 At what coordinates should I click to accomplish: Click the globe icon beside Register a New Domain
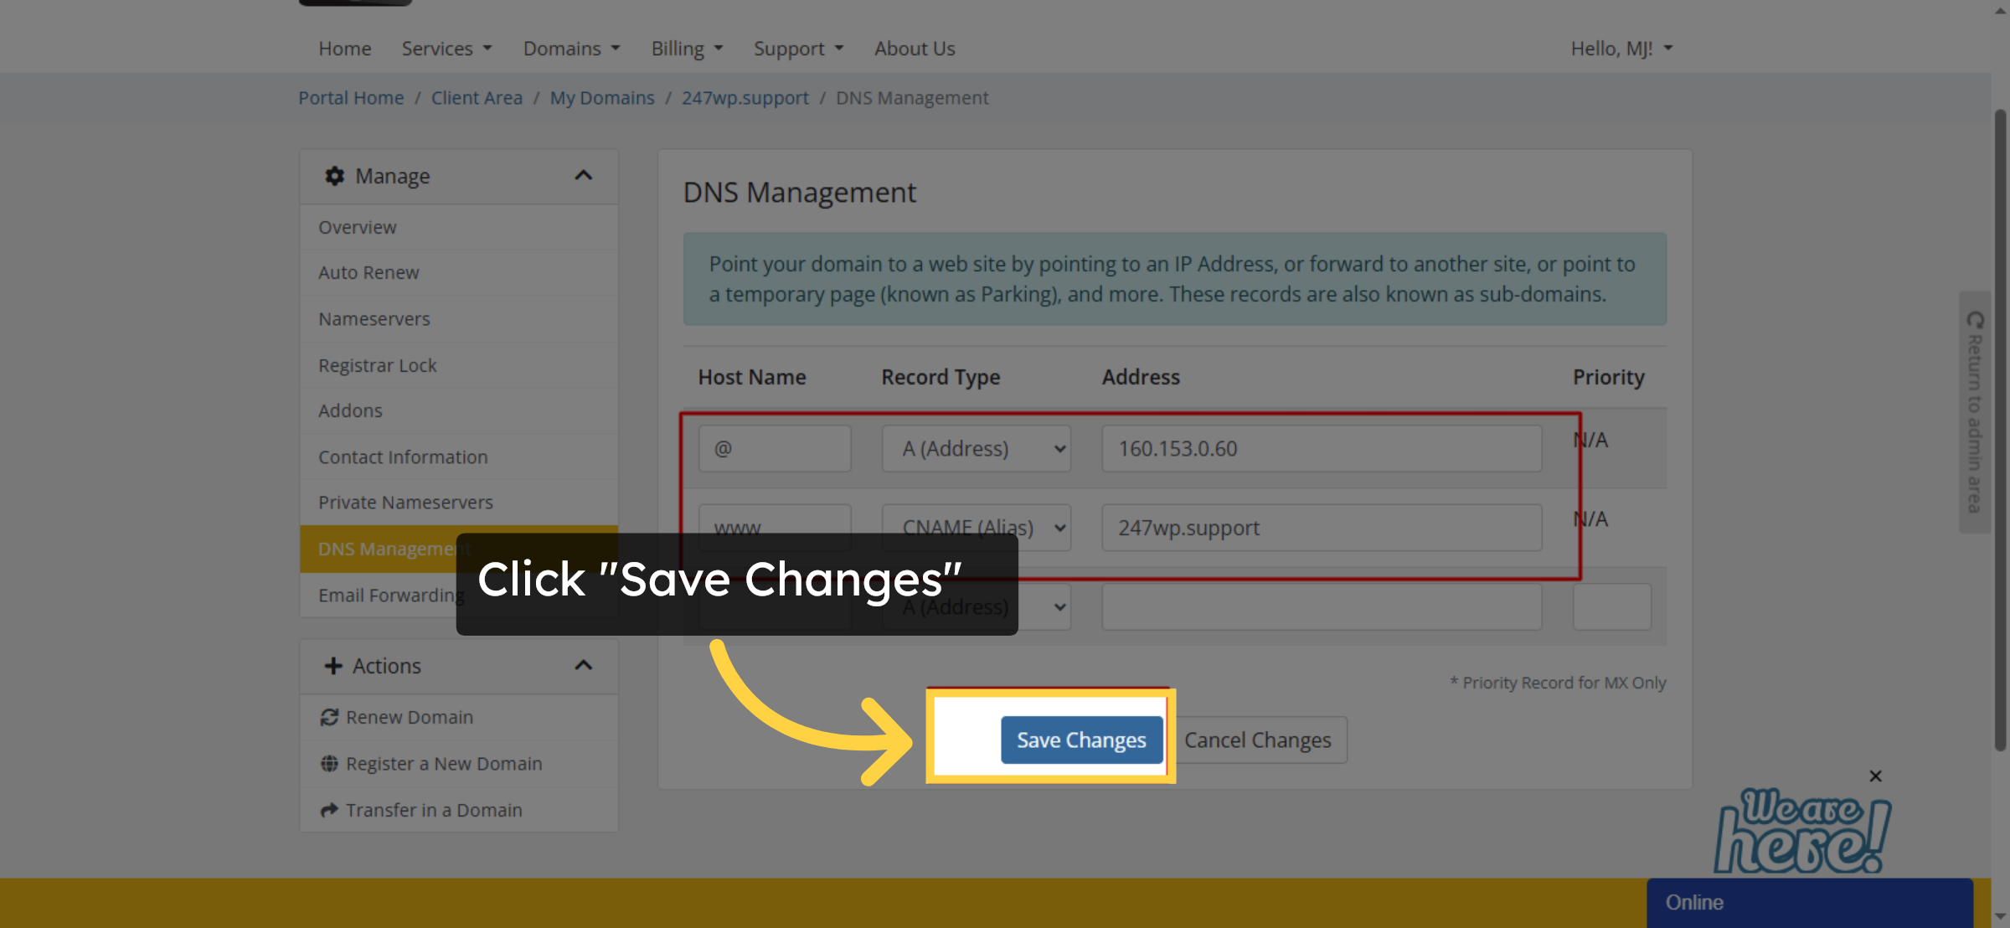pyautogui.click(x=329, y=763)
